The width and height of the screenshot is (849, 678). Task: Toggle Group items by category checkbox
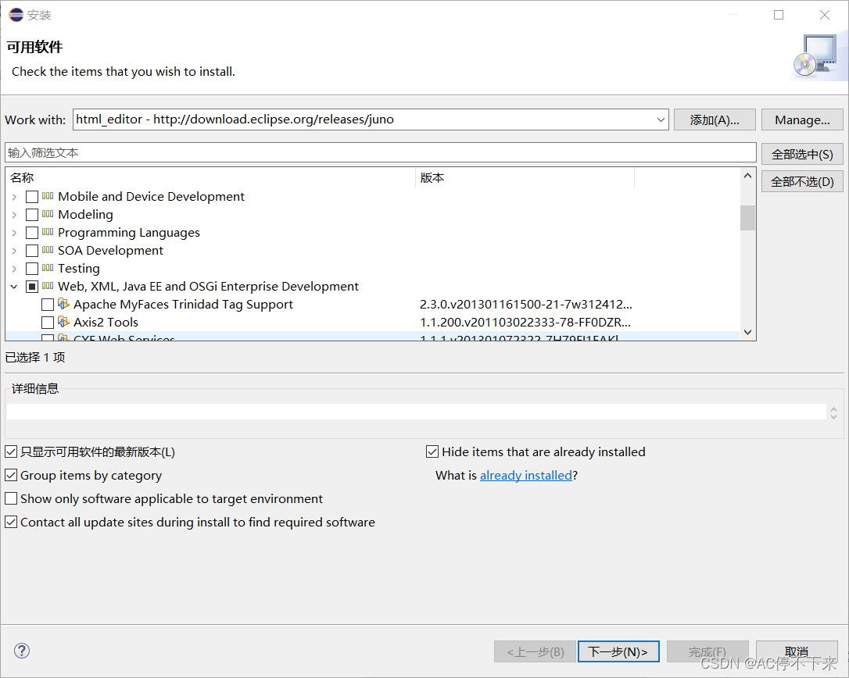pyautogui.click(x=11, y=475)
